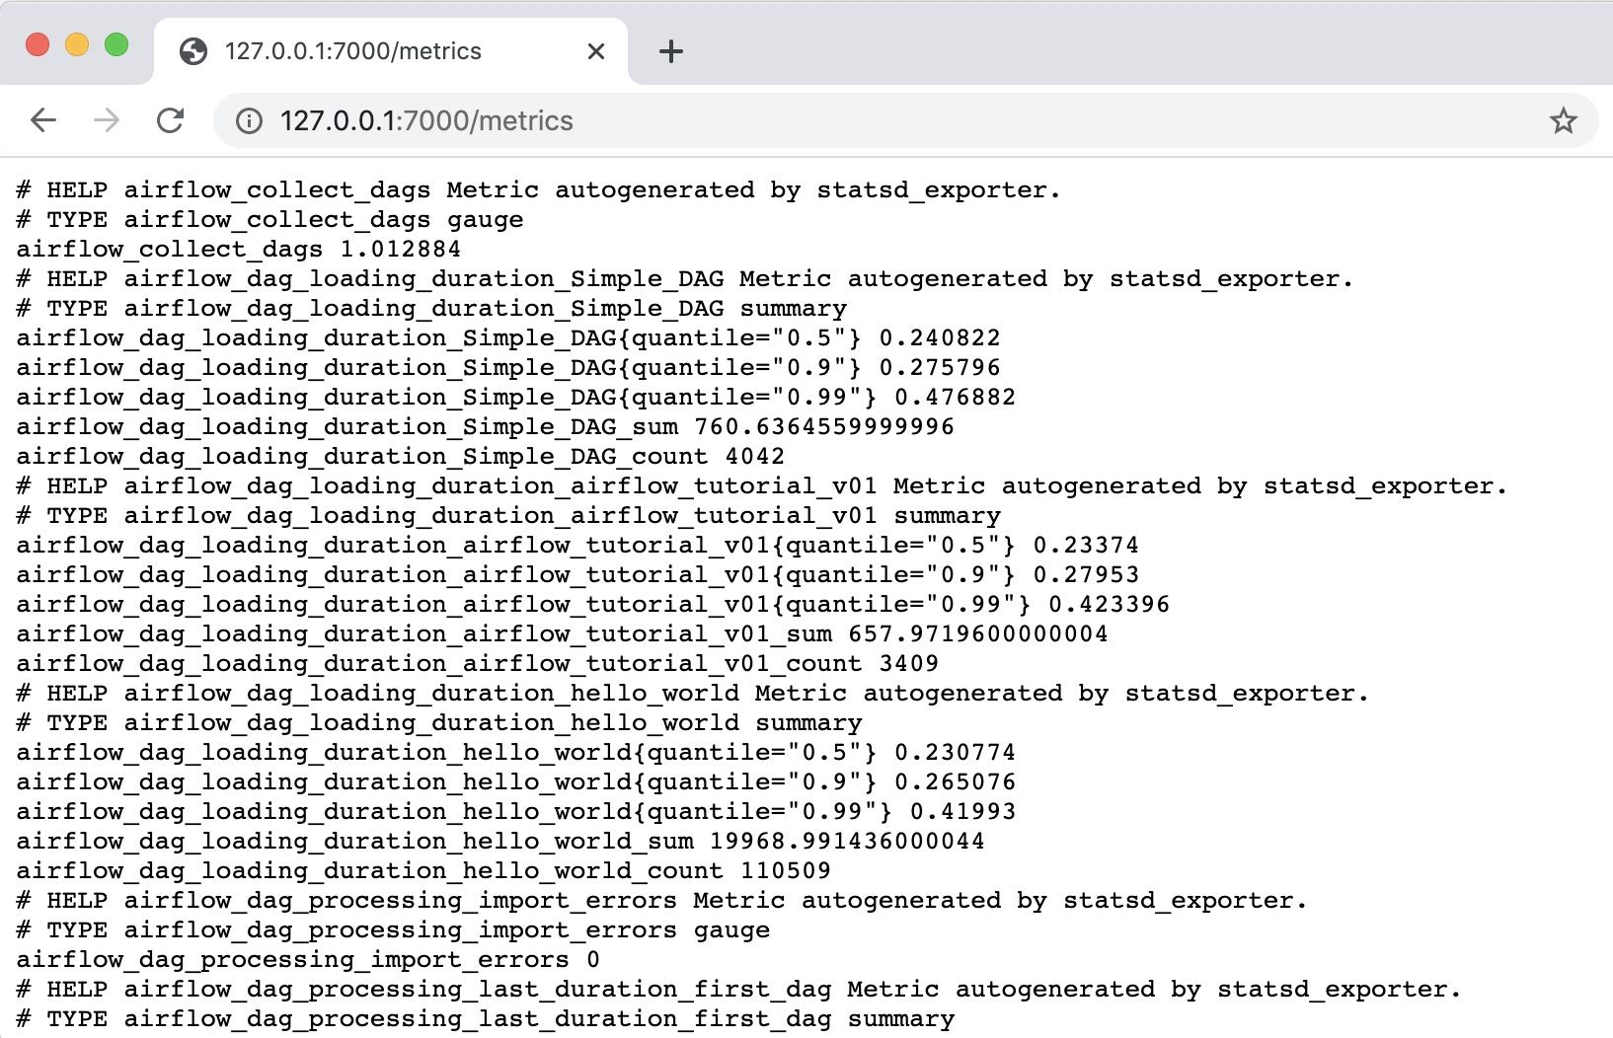
Task: Reload the metrics page
Action: pos(171,120)
